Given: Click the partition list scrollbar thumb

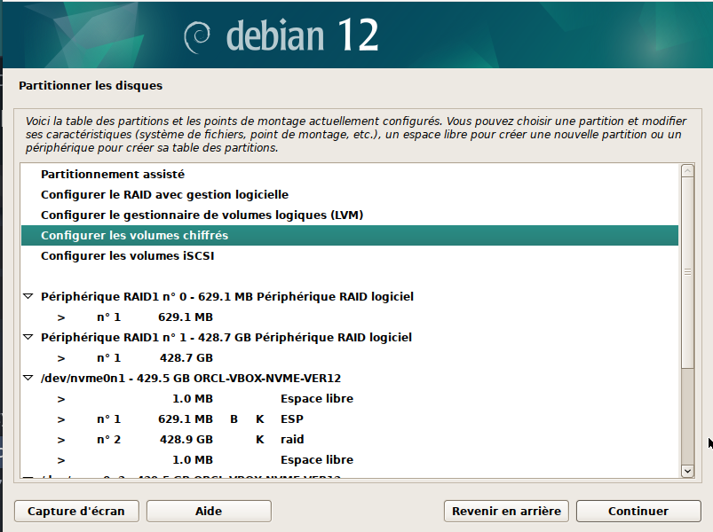Looking at the screenshot, I should click(x=687, y=272).
